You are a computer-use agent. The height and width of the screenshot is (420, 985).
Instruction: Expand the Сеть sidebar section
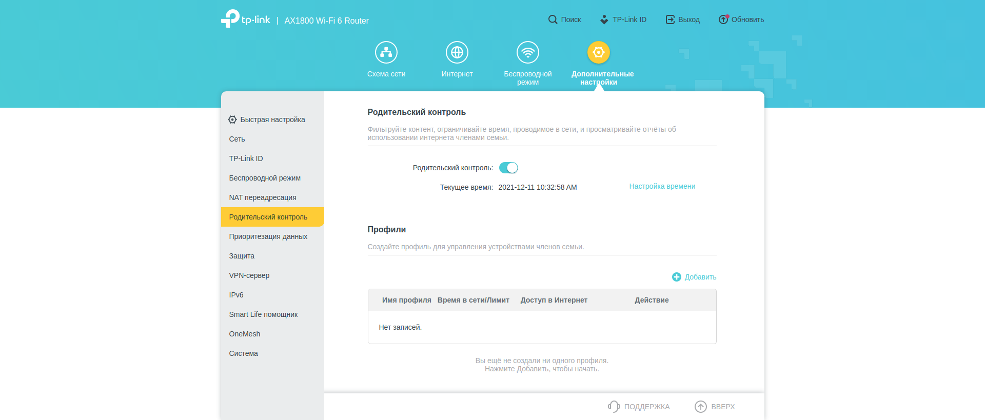point(237,139)
